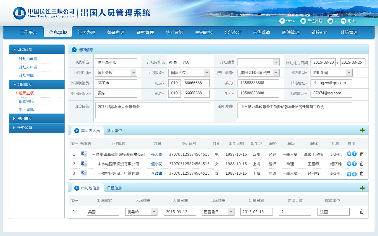Move 张天霖 up in the sort order

pos(349,154)
